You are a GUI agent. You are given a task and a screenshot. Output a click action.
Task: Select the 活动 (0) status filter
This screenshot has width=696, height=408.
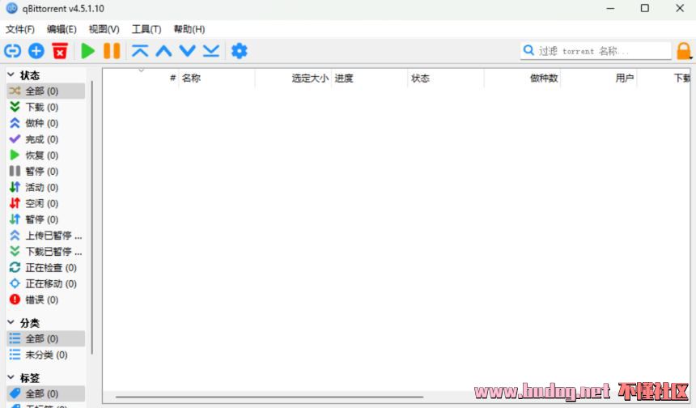coord(45,187)
